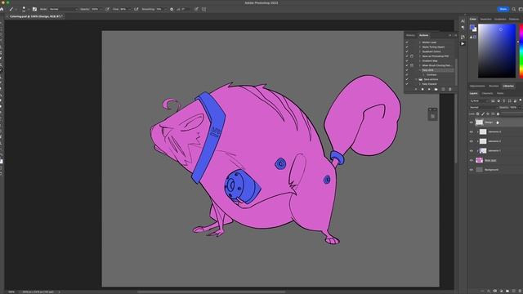Select the Coloring.psd document tab
The image size is (523, 294).
(x=36, y=16)
